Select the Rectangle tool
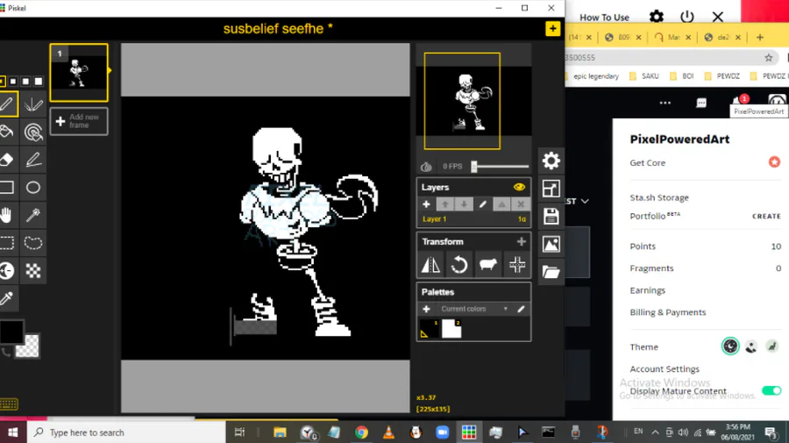Screen dimensions: 789x443 pyautogui.click(x=7, y=187)
